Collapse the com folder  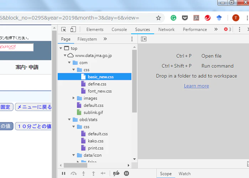[x=69, y=63]
